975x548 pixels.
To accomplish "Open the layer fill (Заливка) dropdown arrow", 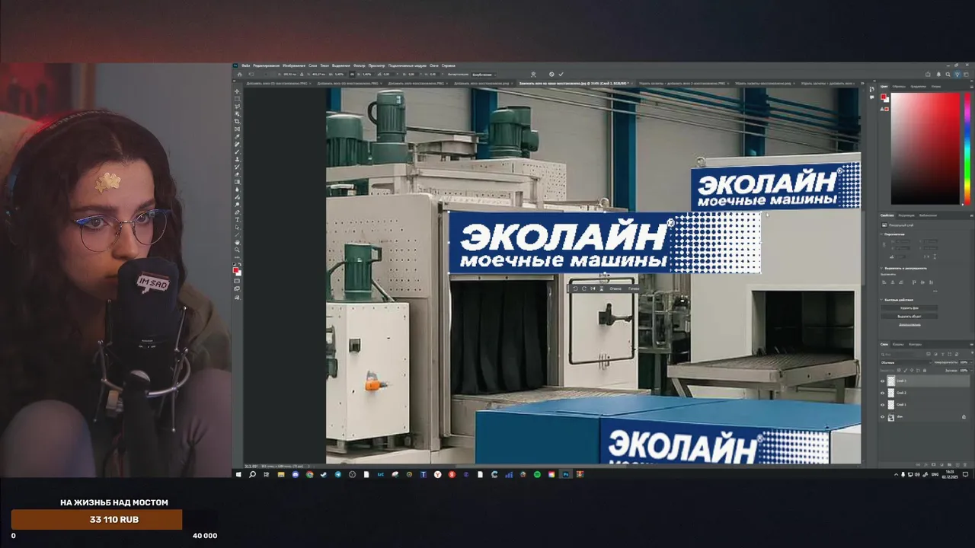I will point(971,371).
